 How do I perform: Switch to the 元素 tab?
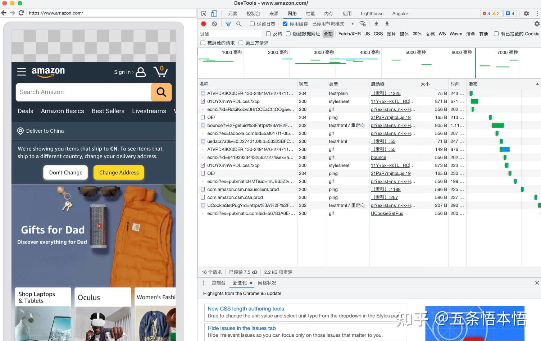click(x=233, y=13)
